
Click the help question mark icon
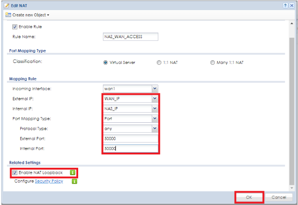[285, 6]
